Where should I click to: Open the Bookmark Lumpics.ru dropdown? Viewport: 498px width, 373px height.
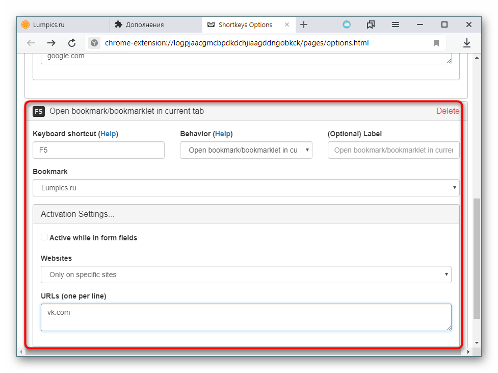pyautogui.click(x=246, y=188)
